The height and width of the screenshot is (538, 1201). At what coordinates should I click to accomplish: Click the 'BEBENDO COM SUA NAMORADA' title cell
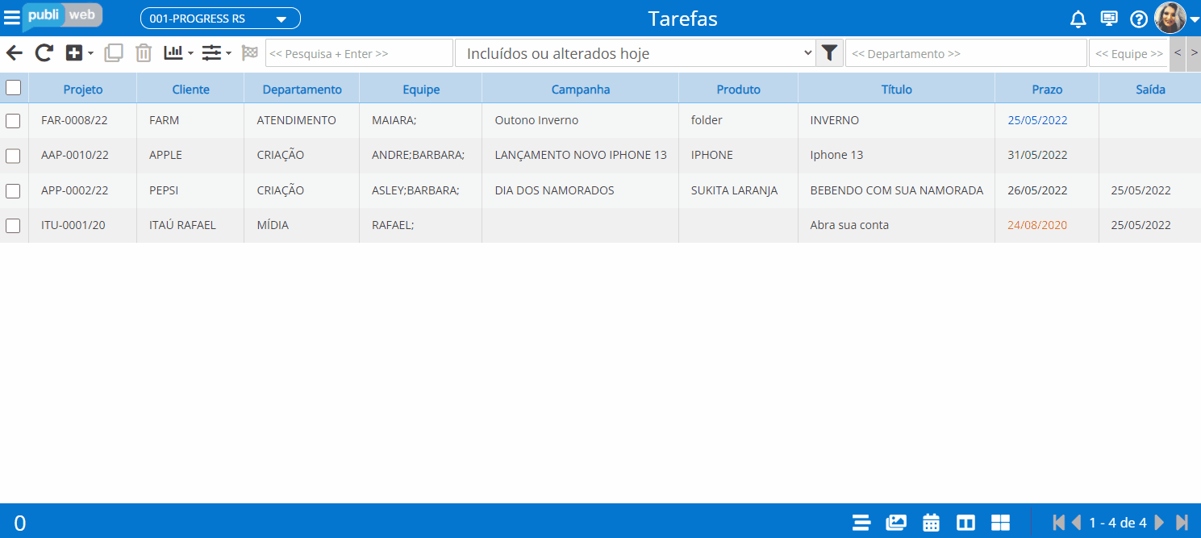[897, 190]
